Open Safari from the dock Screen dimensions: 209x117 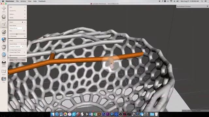(x=57, y=114)
